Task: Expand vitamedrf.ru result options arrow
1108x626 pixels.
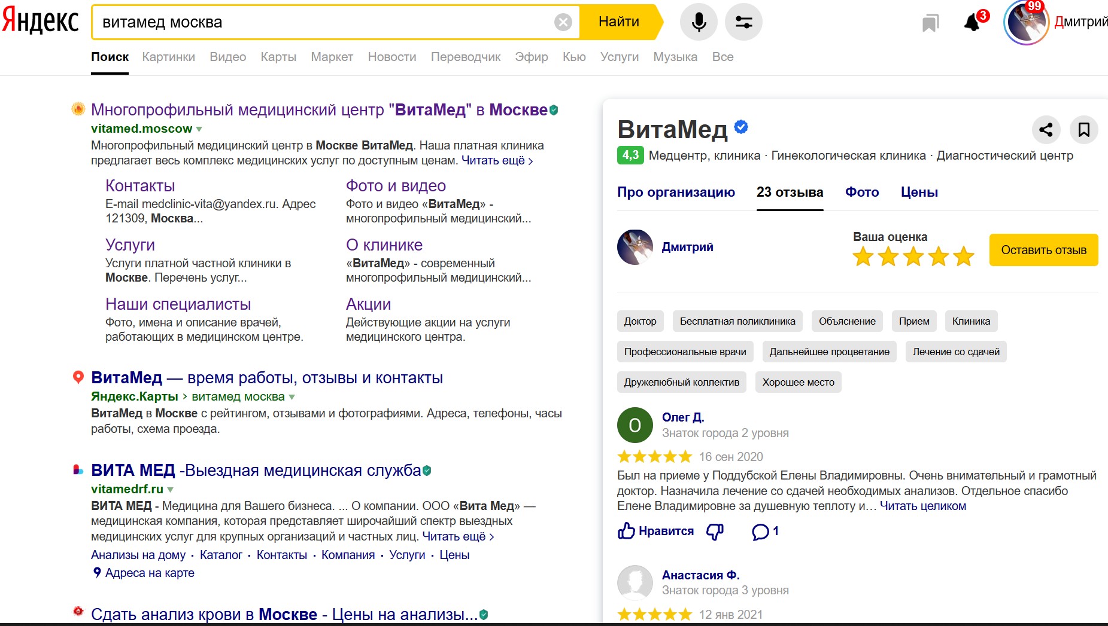Action: click(x=171, y=490)
